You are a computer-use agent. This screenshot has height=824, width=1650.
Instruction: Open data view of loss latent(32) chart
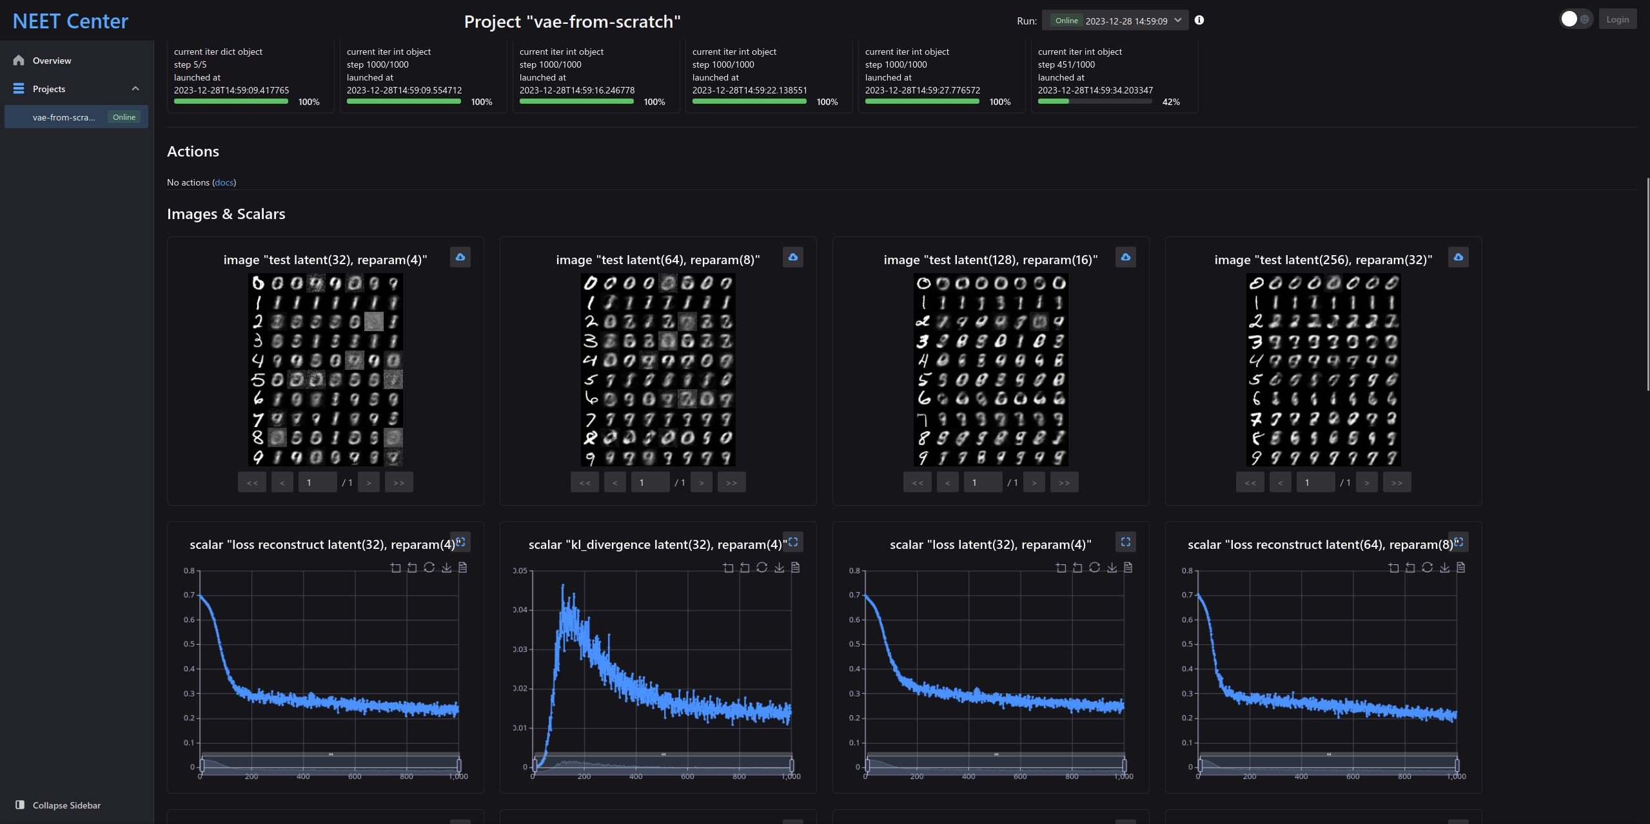click(x=1128, y=568)
